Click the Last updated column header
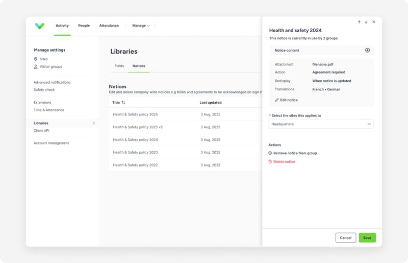Image resolution: width=408 pixels, height=263 pixels. 211,103
